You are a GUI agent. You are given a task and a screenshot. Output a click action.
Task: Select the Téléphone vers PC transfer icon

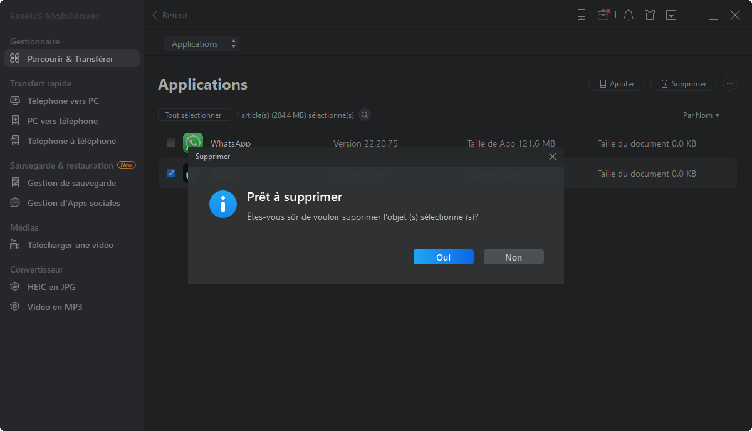[x=14, y=100]
